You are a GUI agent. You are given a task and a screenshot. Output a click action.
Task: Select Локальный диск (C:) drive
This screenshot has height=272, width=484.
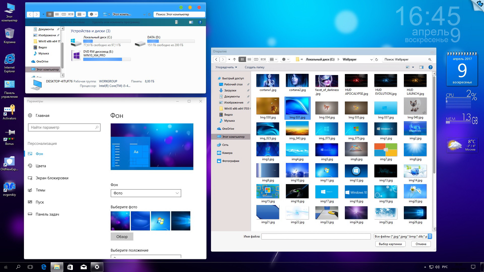(100, 41)
